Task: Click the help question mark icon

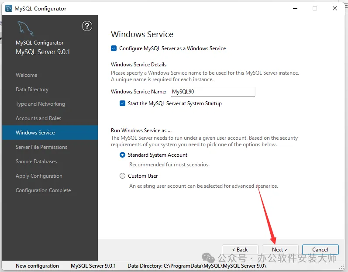Action: click(87, 26)
